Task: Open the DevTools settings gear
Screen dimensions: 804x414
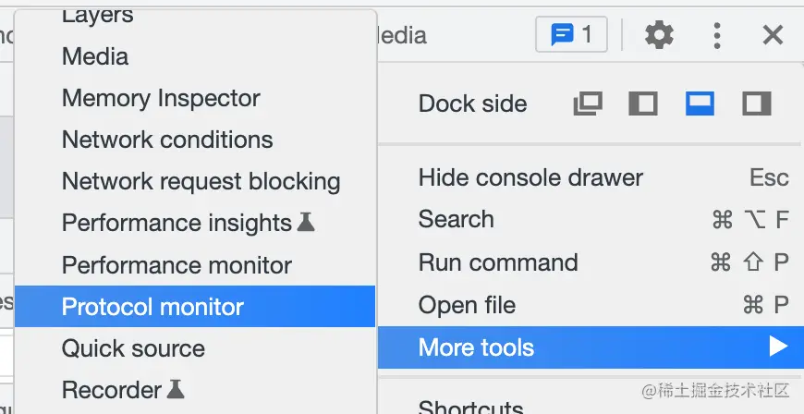Action: (x=659, y=35)
